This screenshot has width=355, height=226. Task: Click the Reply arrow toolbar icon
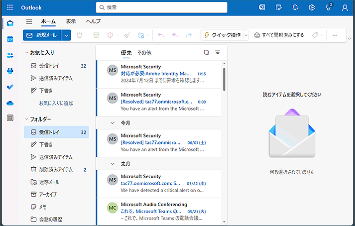(161, 35)
